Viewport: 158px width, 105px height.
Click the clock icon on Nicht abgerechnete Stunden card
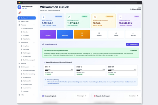pos(95,17)
